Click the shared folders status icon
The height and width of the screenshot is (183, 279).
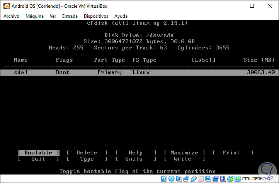point(201,178)
